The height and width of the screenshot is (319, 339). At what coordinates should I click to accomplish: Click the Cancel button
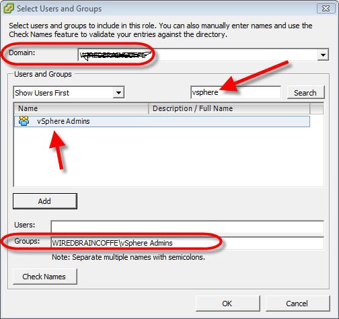pos(297,304)
